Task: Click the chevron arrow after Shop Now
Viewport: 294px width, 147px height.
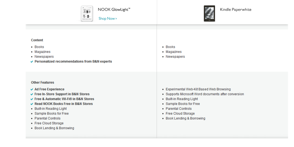Action: 116,19
